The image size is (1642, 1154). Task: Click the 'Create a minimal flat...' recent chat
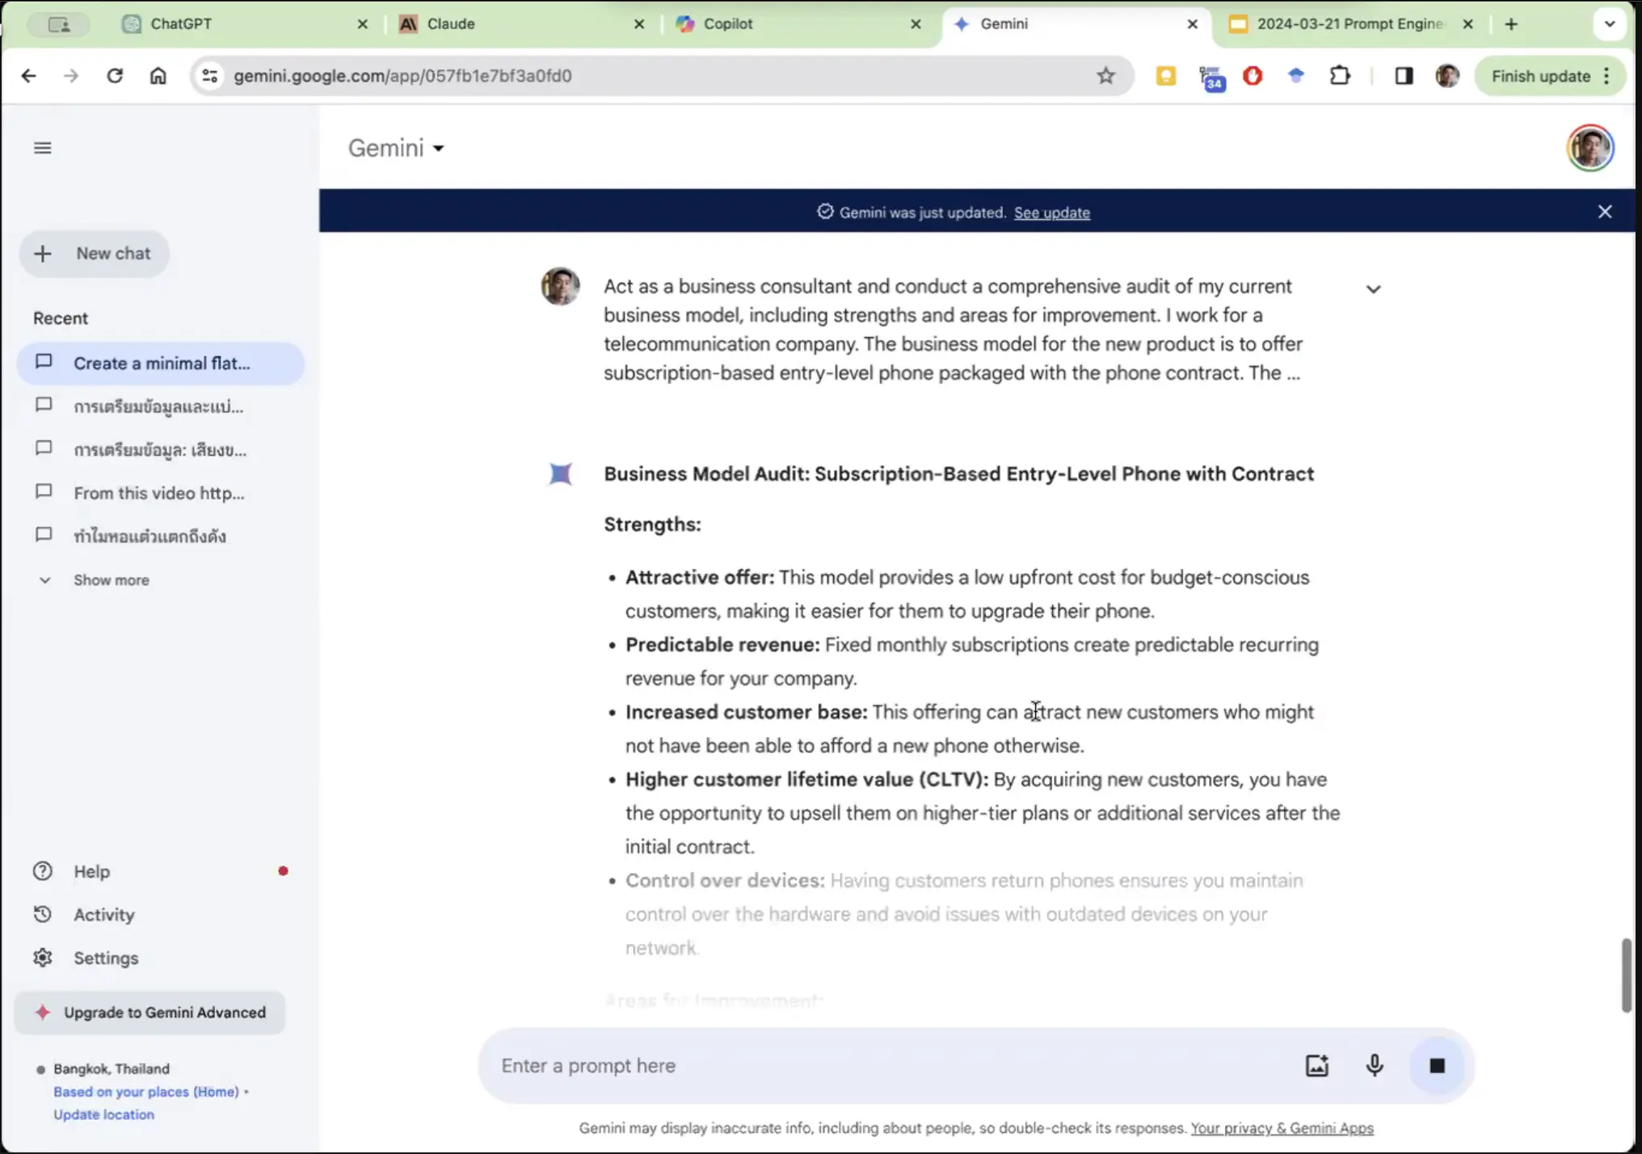click(161, 362)
